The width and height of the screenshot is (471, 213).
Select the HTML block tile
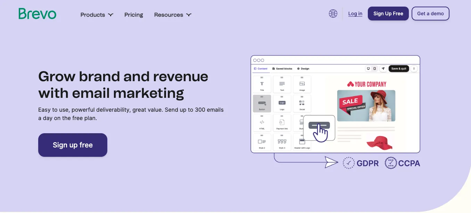(x=262, y=123)
